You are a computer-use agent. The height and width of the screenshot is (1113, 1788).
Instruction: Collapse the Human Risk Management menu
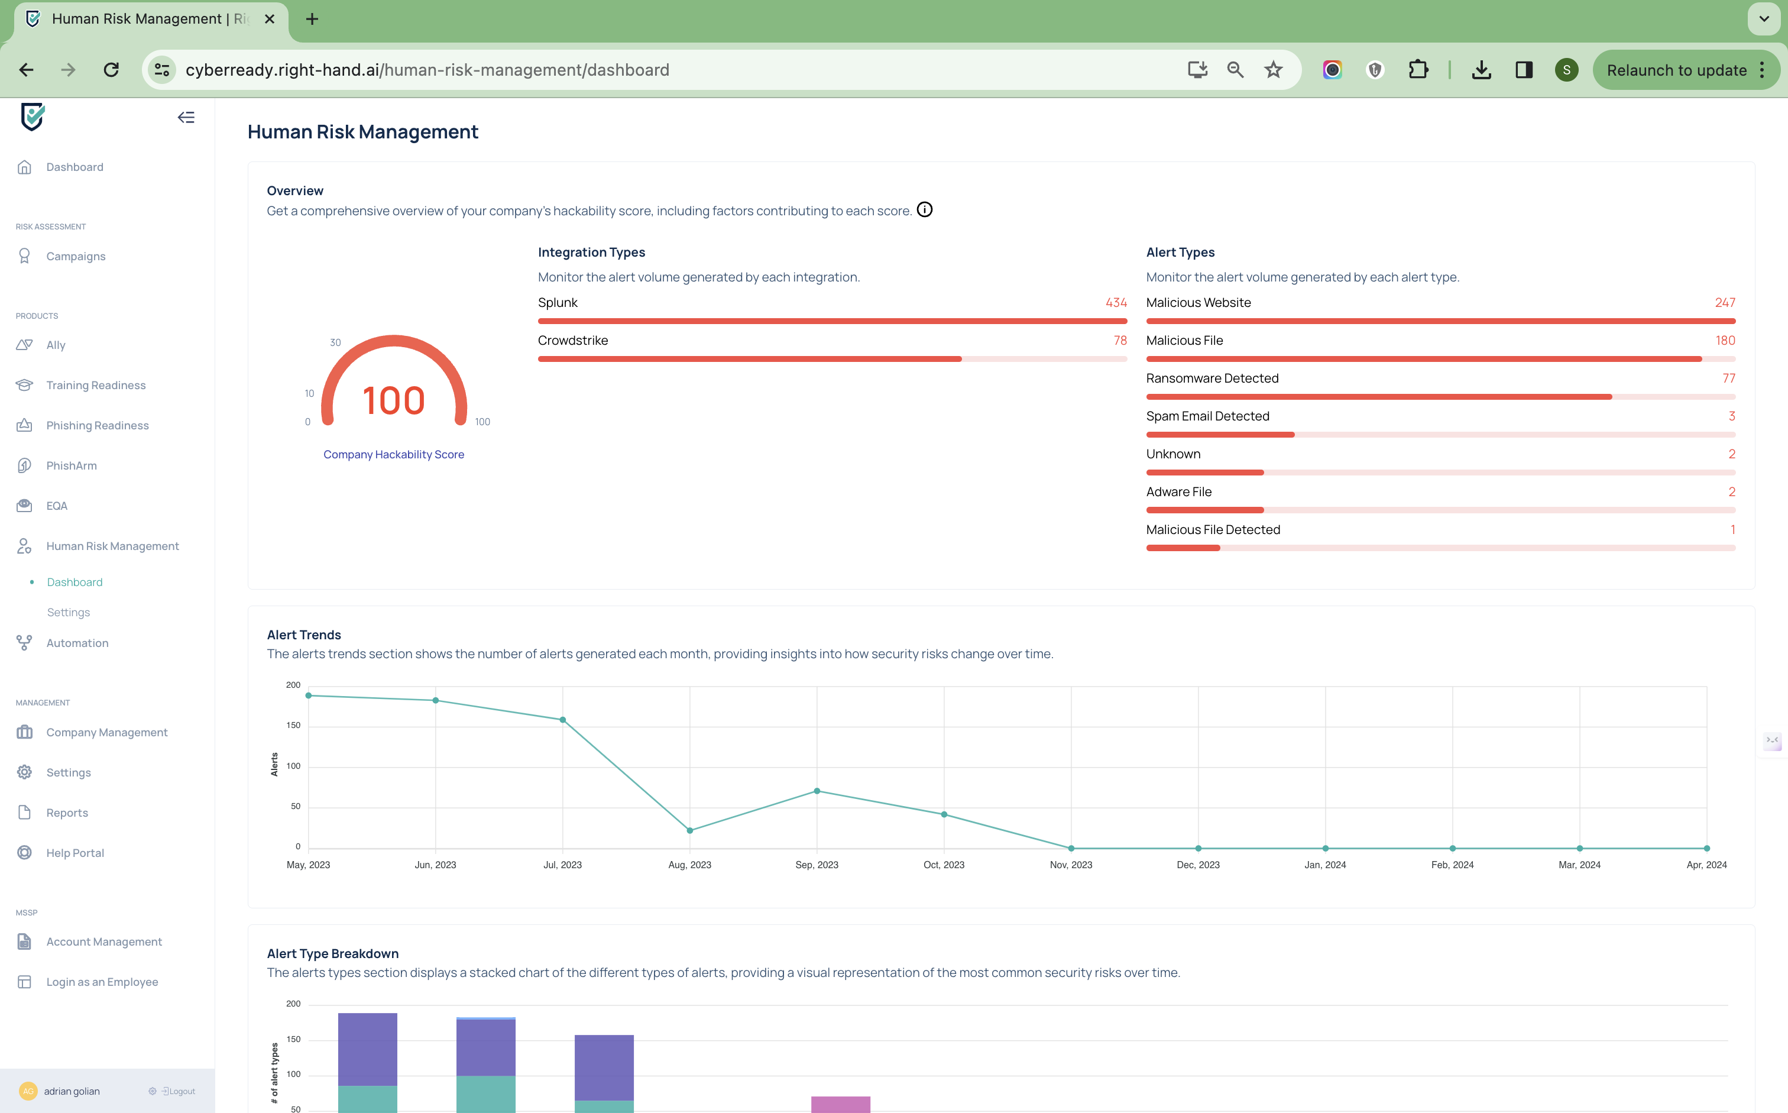[112, 546]
